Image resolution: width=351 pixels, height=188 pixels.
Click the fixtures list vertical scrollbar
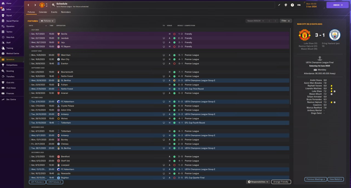click(x=290, y=66)
